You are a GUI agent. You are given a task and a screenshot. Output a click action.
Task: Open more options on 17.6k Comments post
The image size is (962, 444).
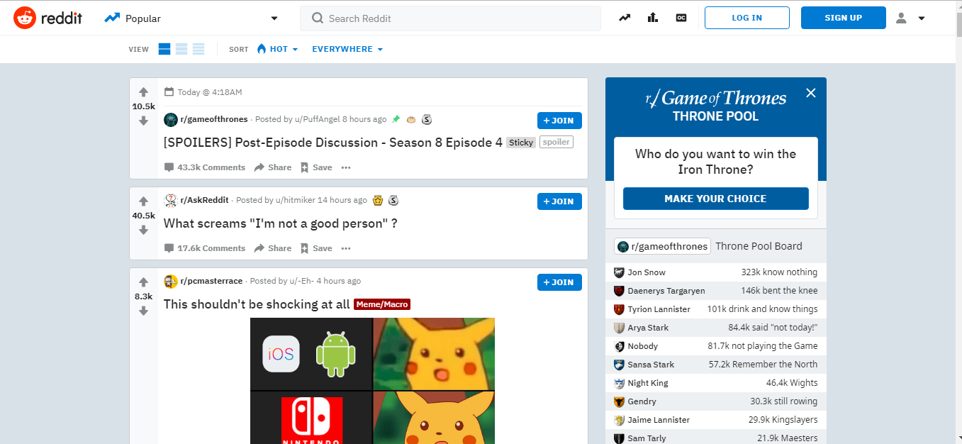pyautogui.click(x=346, y=248)
